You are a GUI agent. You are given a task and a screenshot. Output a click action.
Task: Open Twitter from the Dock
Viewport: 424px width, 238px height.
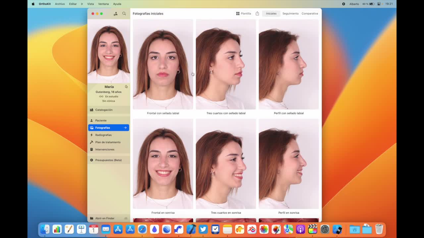[x=203, y=229]
